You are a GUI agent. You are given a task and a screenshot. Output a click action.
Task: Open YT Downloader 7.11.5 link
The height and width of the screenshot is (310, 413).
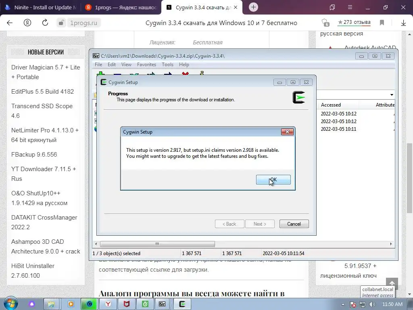point(44,174)
